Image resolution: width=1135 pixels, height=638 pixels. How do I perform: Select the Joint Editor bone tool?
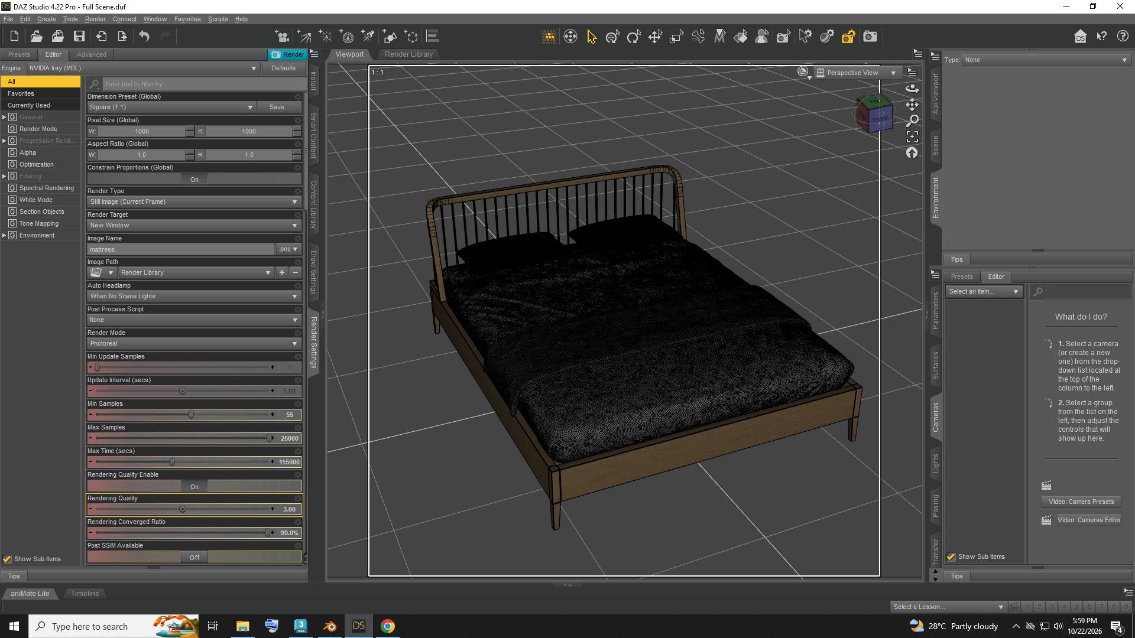tap(698, 37)
